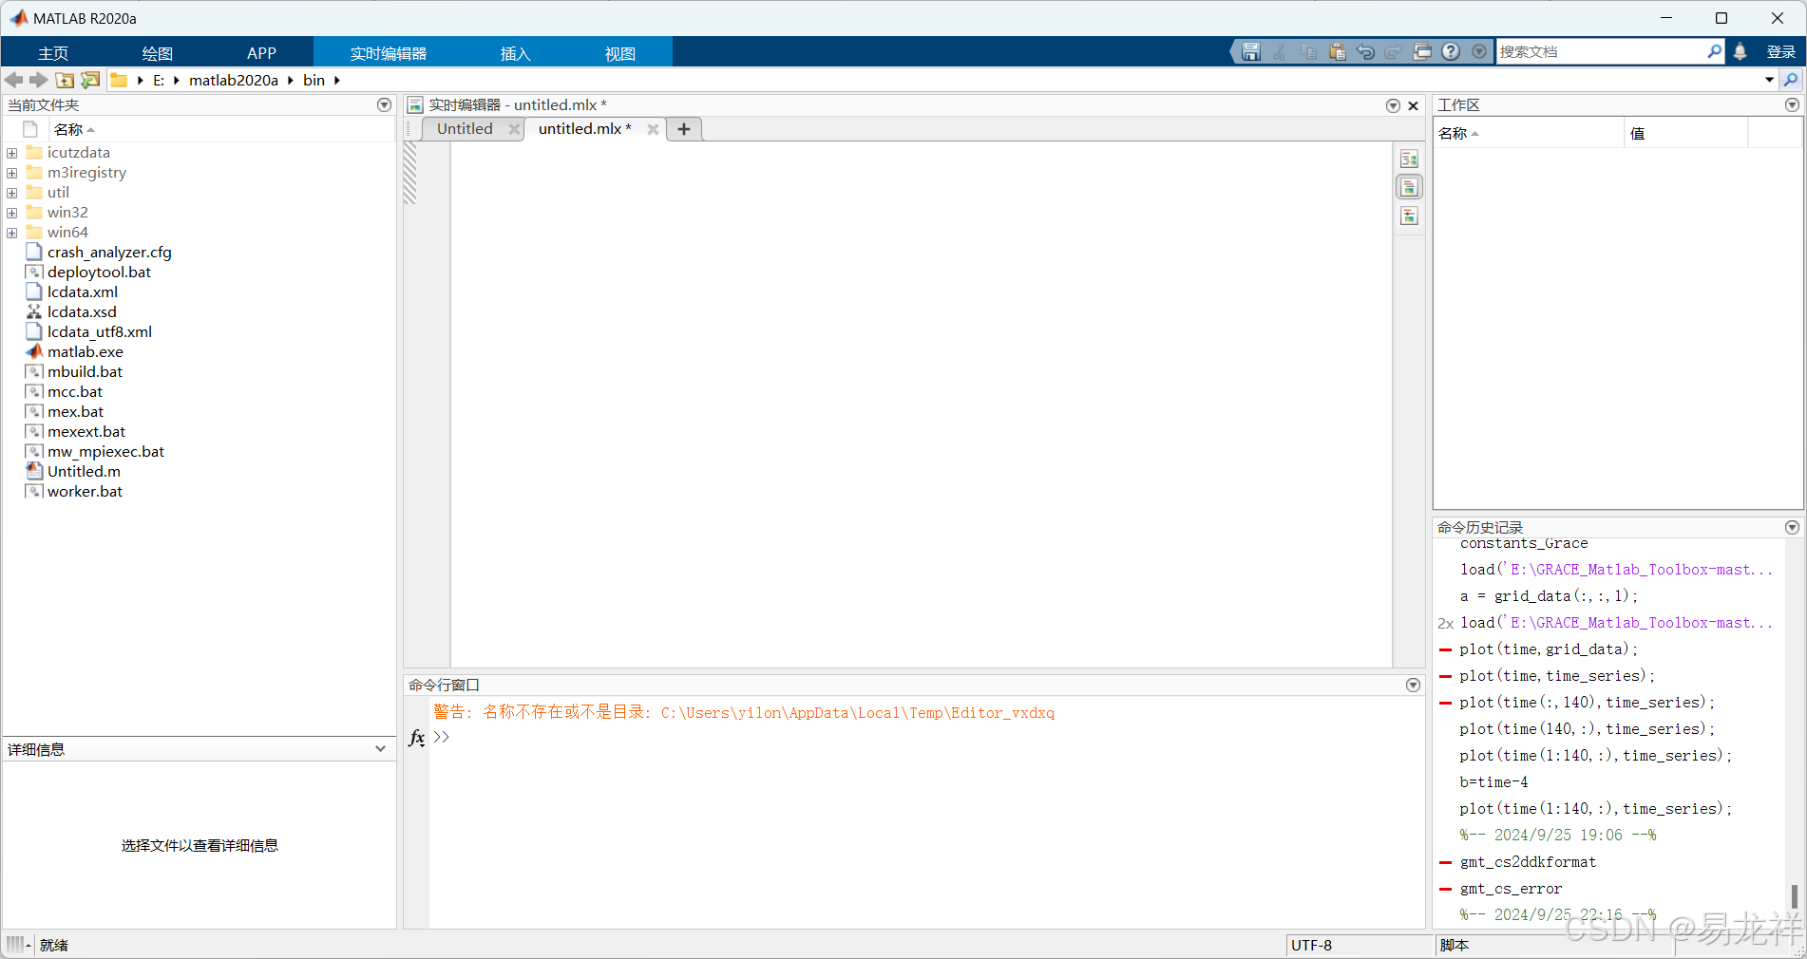The width and height of the screenshot is (1807, 959).
Task: Click the 登录 sign-in button
Action: click(1780, 52)
